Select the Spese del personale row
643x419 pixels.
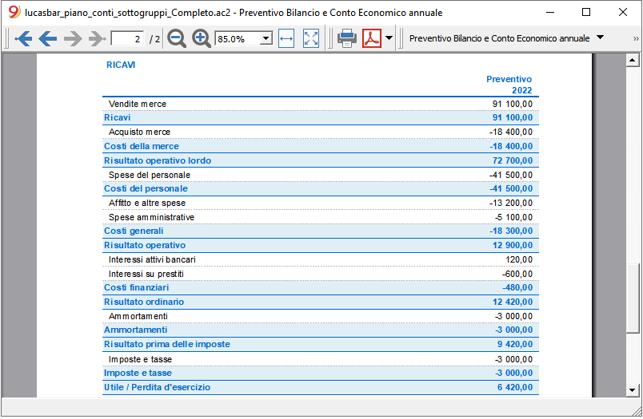[321, 175]
